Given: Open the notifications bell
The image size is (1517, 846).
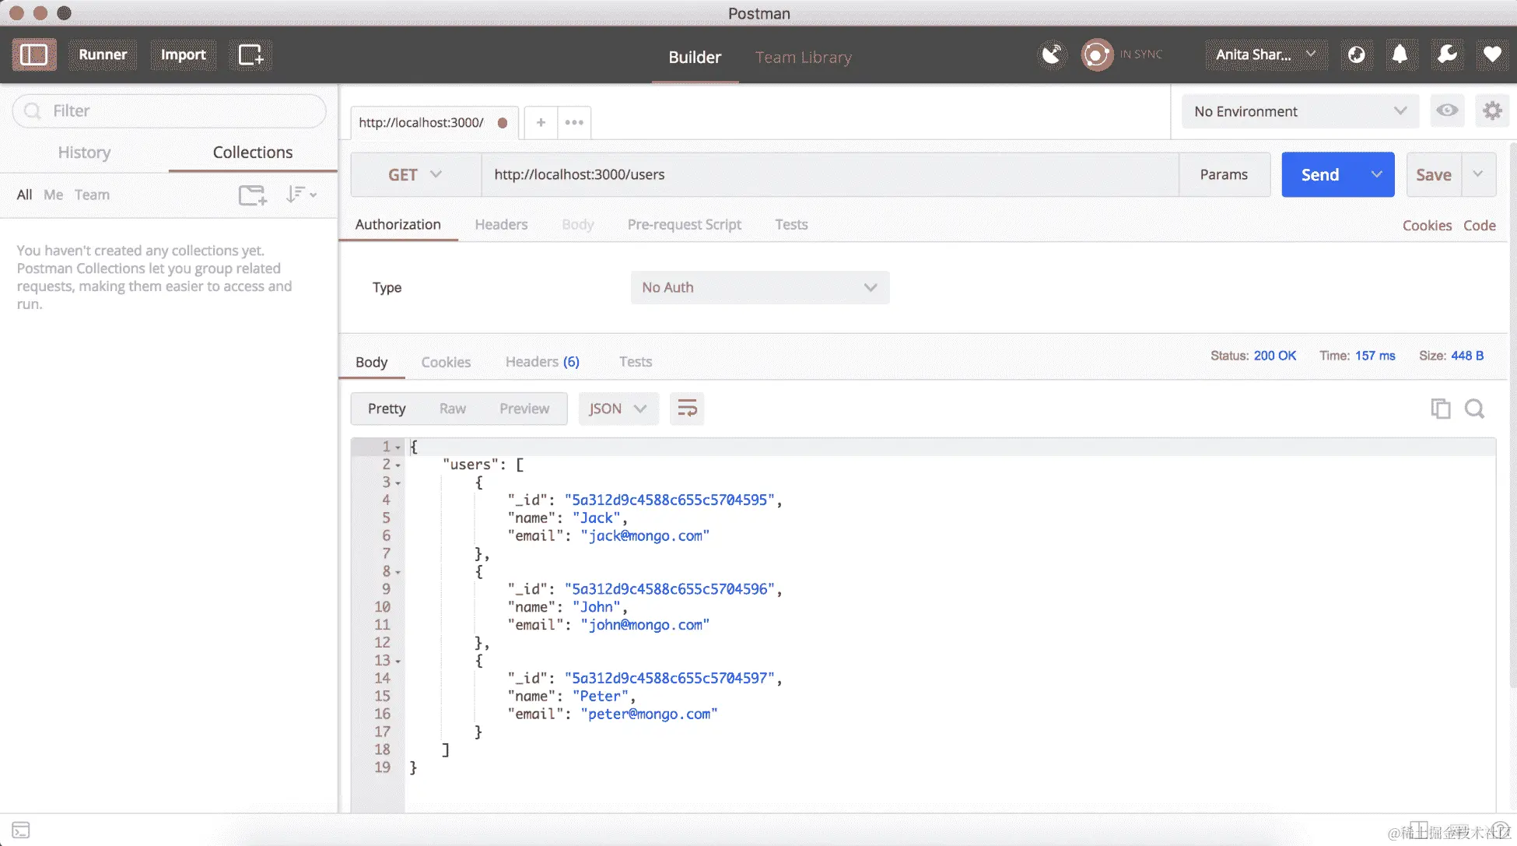Looking at the screenshot, I should (1400, 54).
